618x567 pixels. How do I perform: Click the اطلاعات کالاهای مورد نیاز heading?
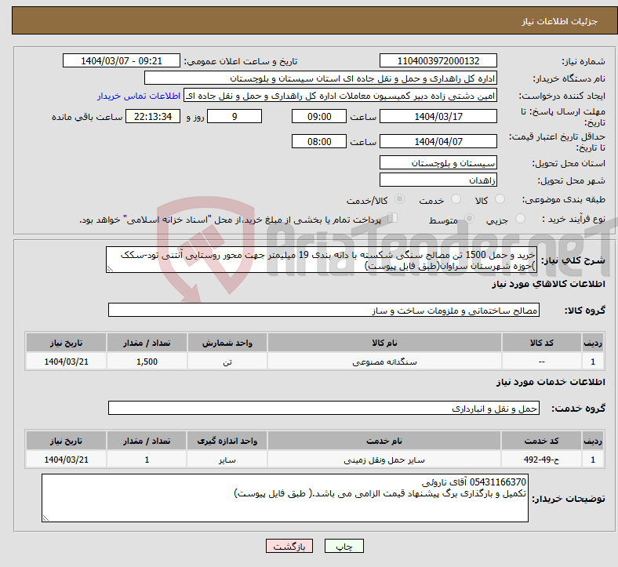[x=548, y=284]
